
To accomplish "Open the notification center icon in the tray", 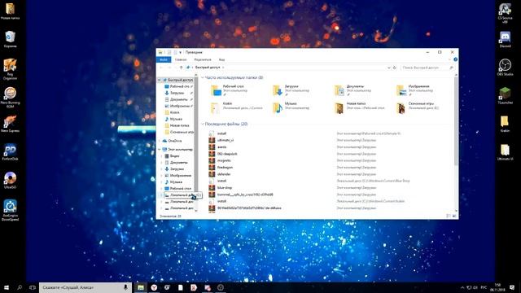I will point(512,287).
